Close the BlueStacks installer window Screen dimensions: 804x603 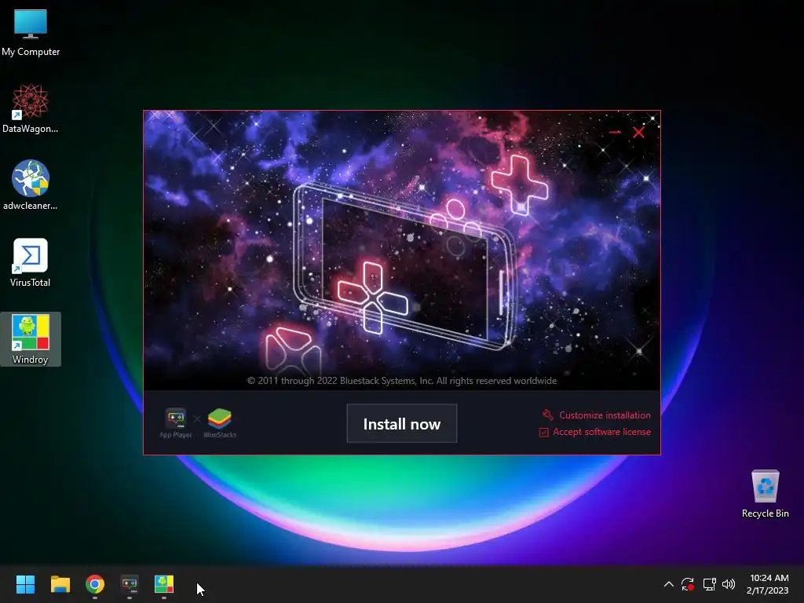[638, 132]
